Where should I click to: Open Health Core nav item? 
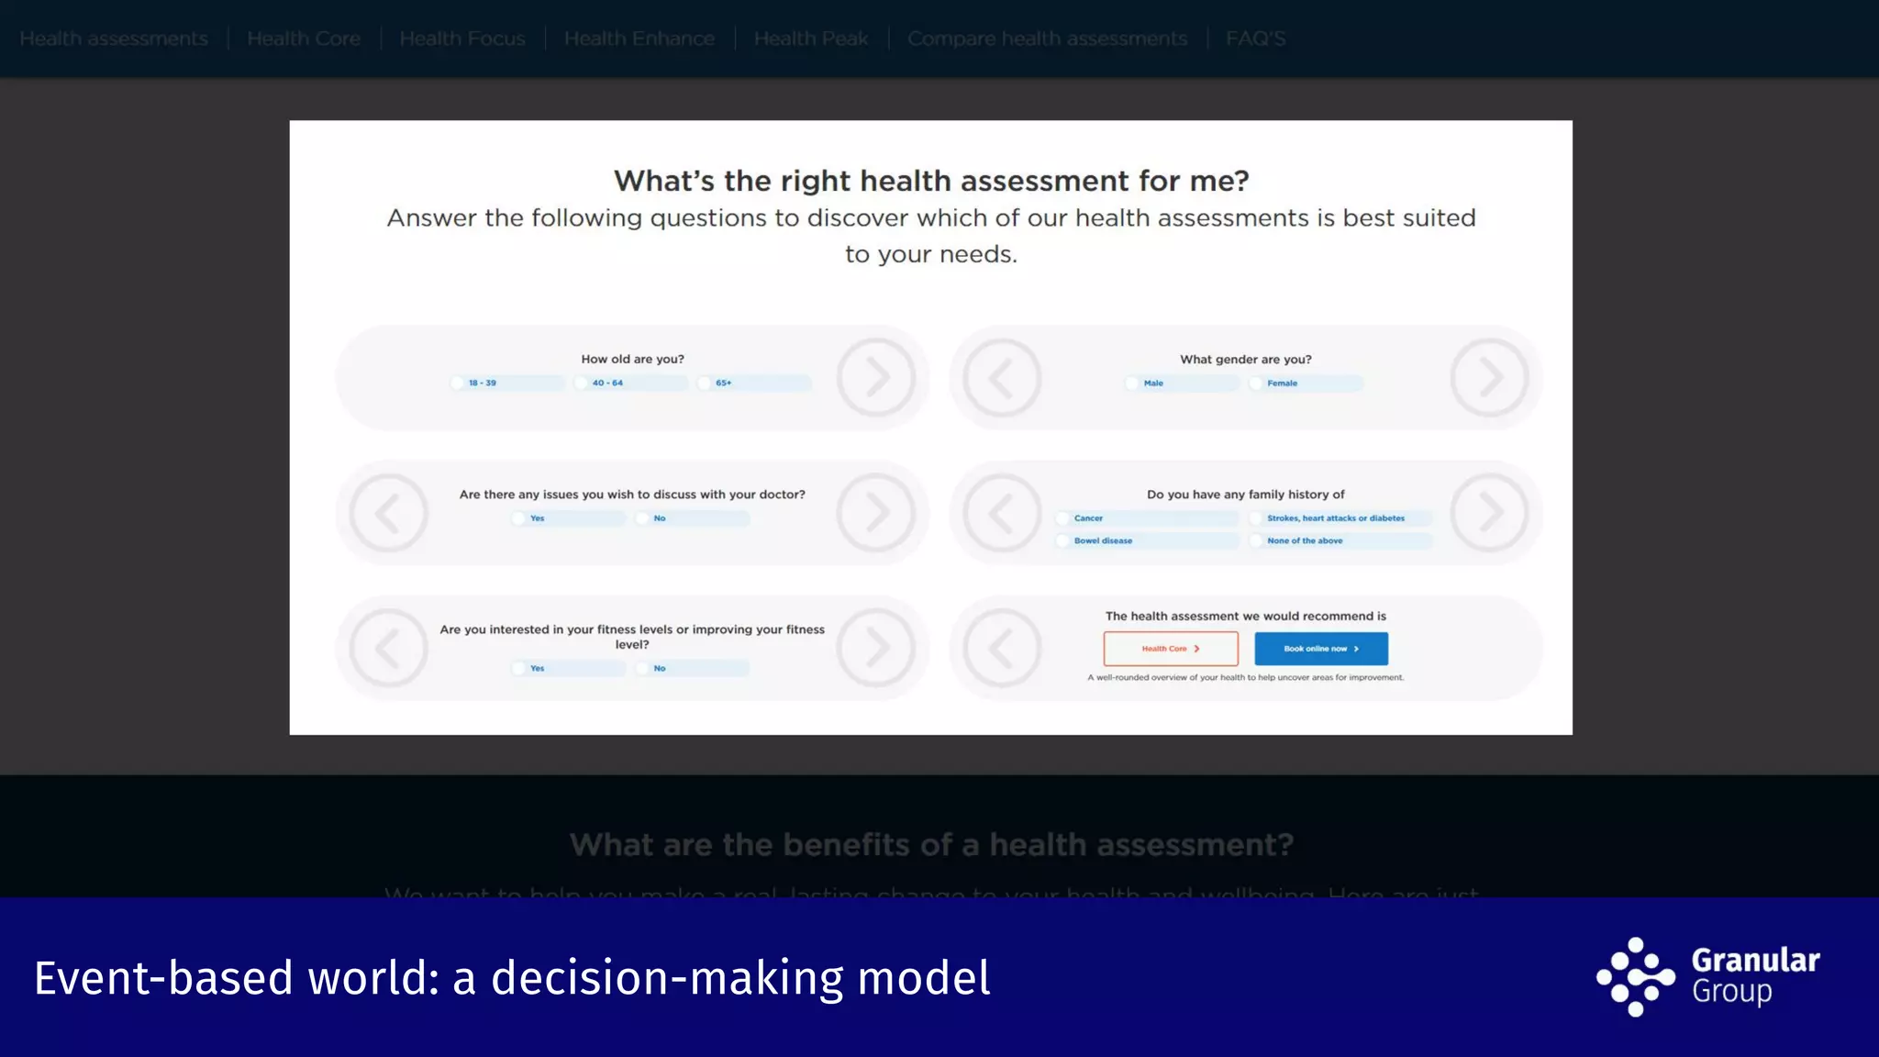click(304, 39)
